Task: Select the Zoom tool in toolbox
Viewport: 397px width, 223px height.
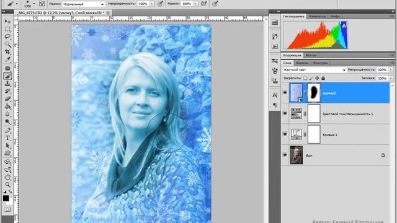Action: click(x=7, y=185)
